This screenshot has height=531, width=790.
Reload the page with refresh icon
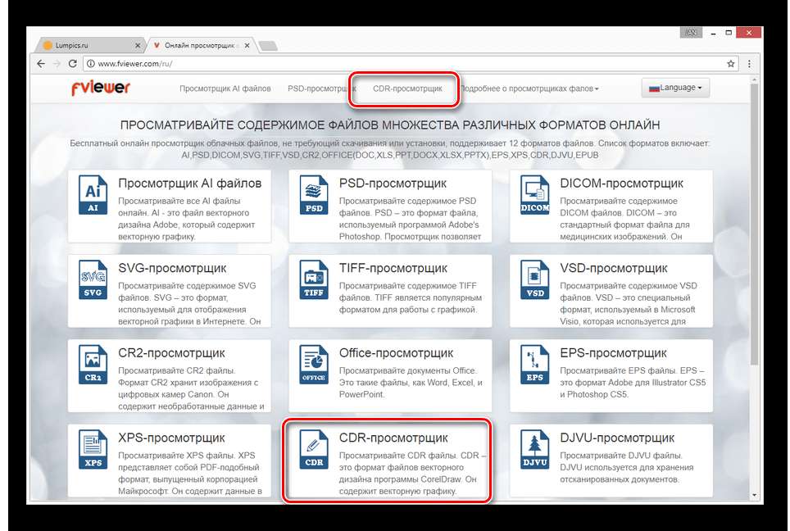(x=73, y=63)
